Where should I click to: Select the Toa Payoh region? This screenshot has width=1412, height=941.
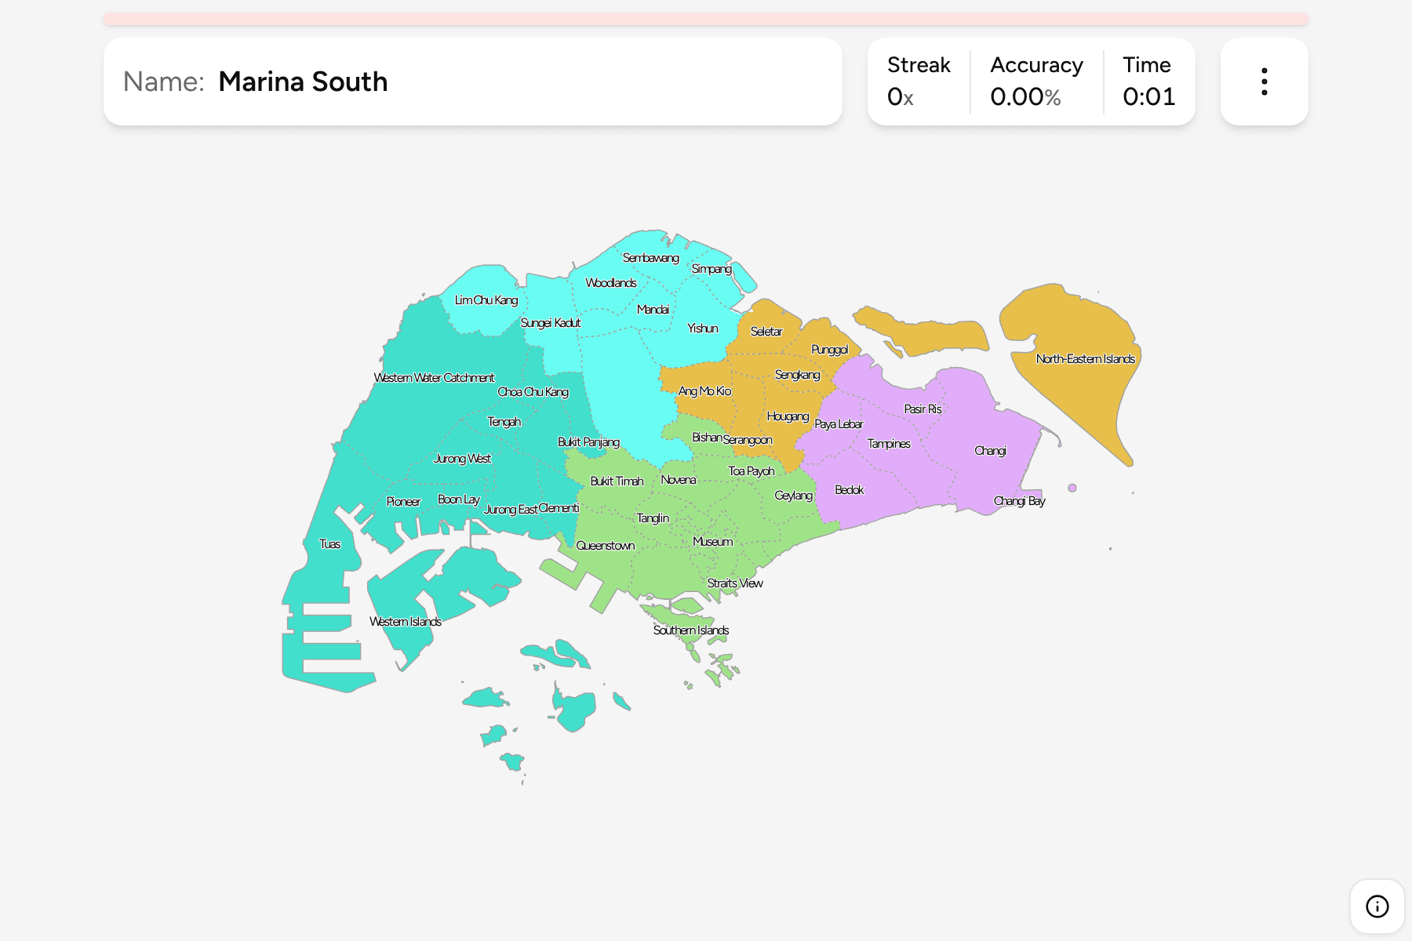tap(751, 471)
